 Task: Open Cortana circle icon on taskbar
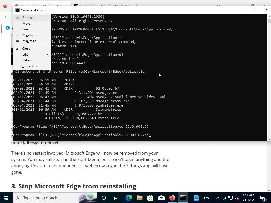click(104, 198)
